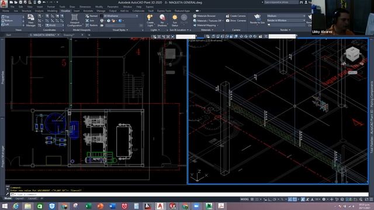Open Materials / Textures Off dropdown
The image size is (374, 210).
208,21
